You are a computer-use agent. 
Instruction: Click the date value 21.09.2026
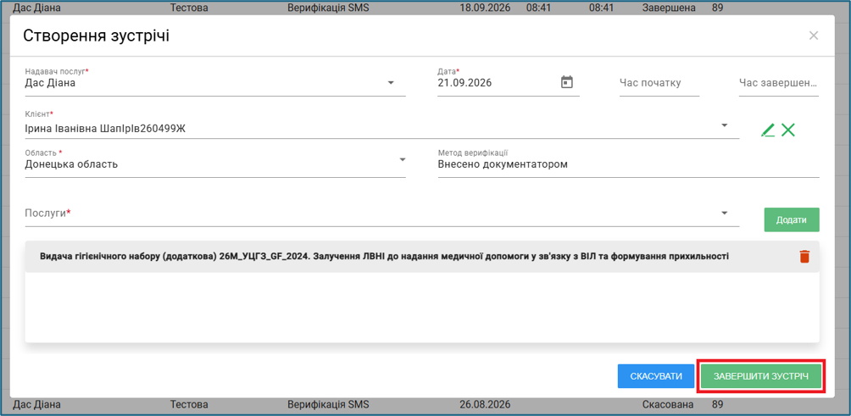(x=464, y=84)
